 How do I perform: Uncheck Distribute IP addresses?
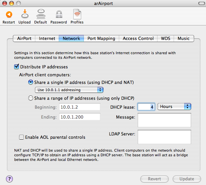click(x=17, y=67)
